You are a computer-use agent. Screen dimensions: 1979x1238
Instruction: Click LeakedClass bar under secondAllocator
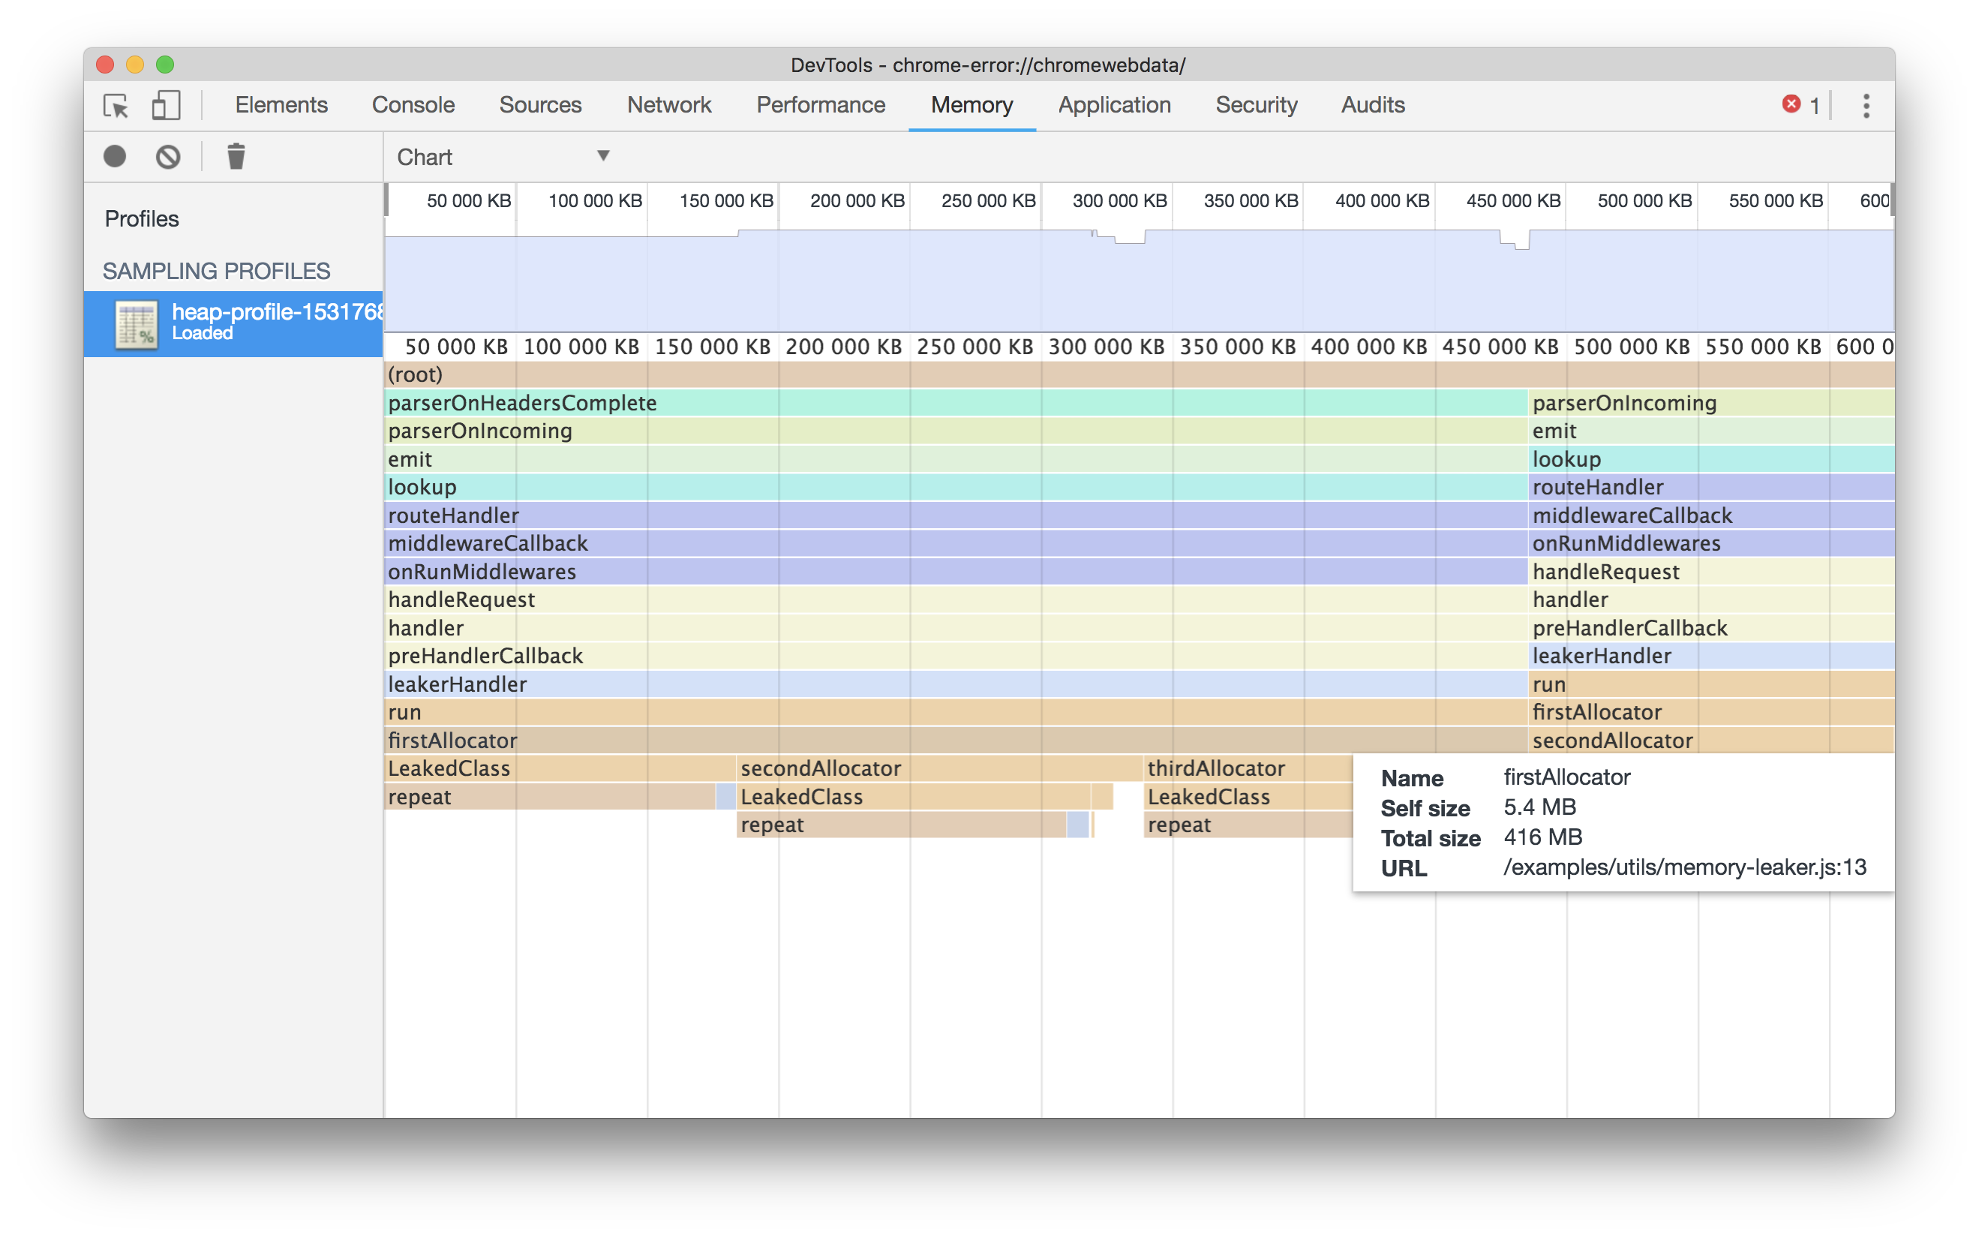(x=914, y=797)
